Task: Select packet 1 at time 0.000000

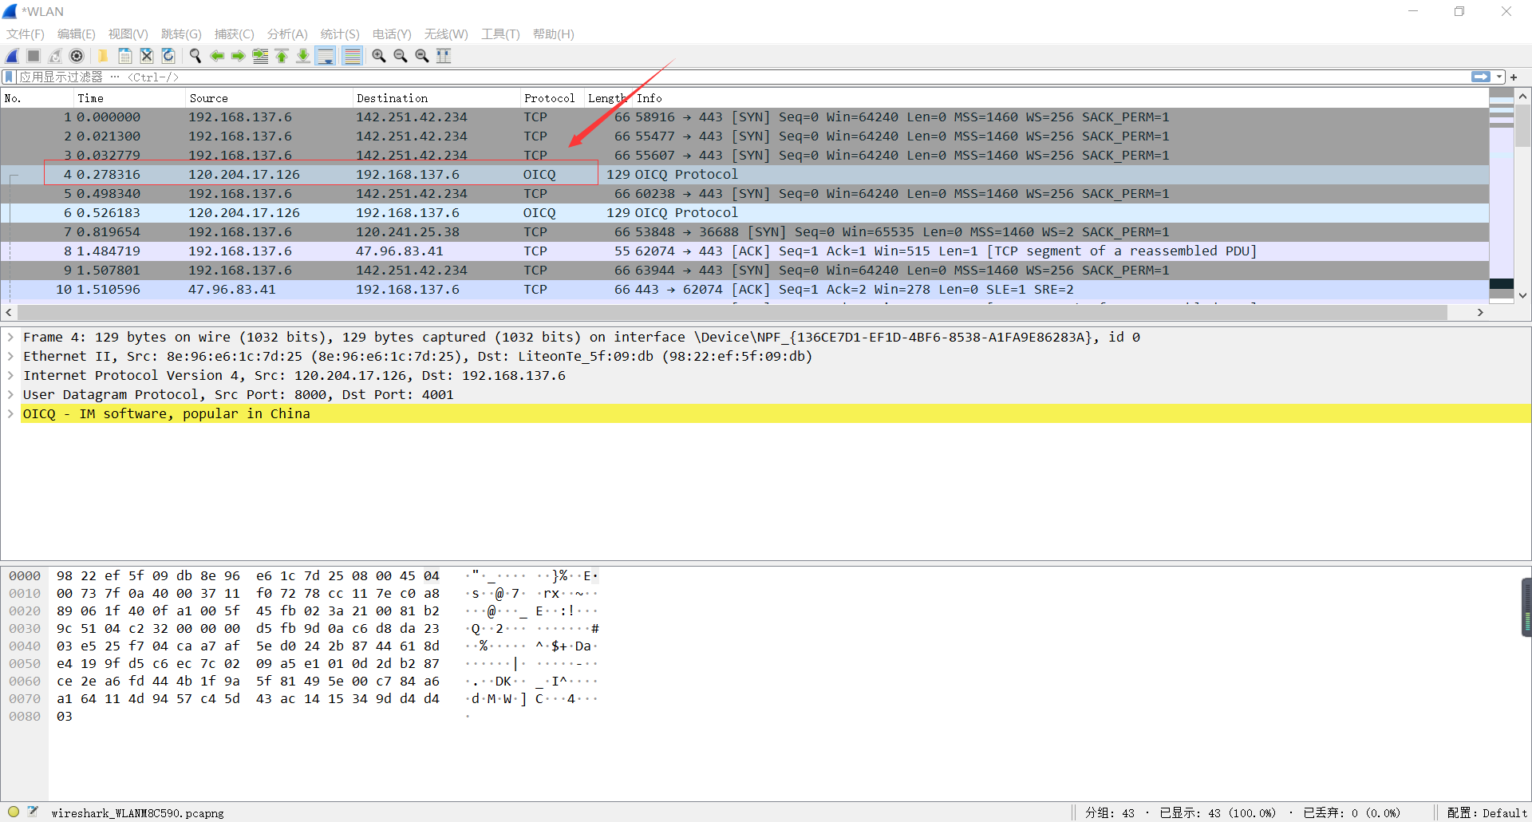Action: [x=744, y=117]
